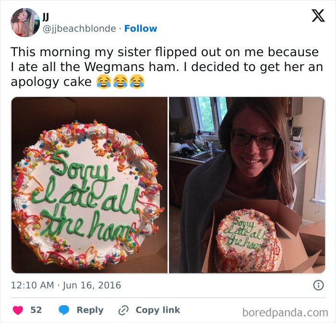Open the @jjbeachblonde handle link
This screenshot has width=336, height=323.
(x=79, y=29)
